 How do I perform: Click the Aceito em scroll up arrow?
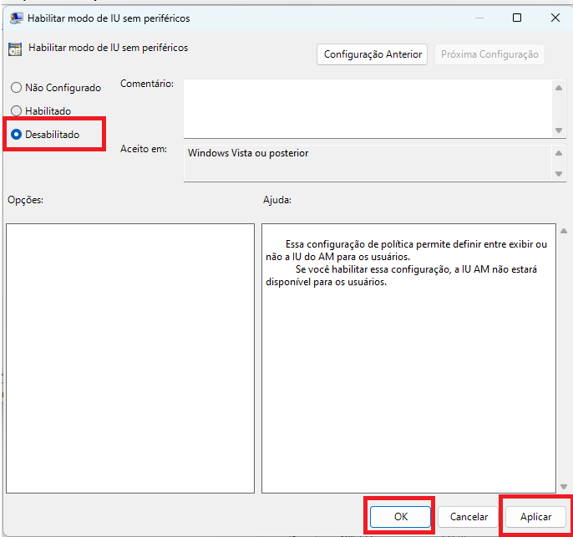click(x=560, y=153)
